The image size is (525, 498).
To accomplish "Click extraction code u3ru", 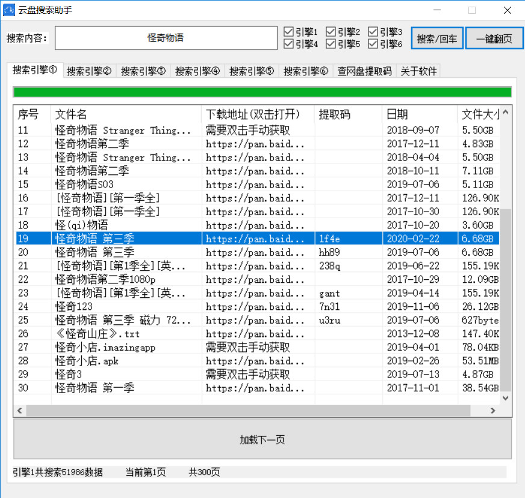I will tap(329, 320).
